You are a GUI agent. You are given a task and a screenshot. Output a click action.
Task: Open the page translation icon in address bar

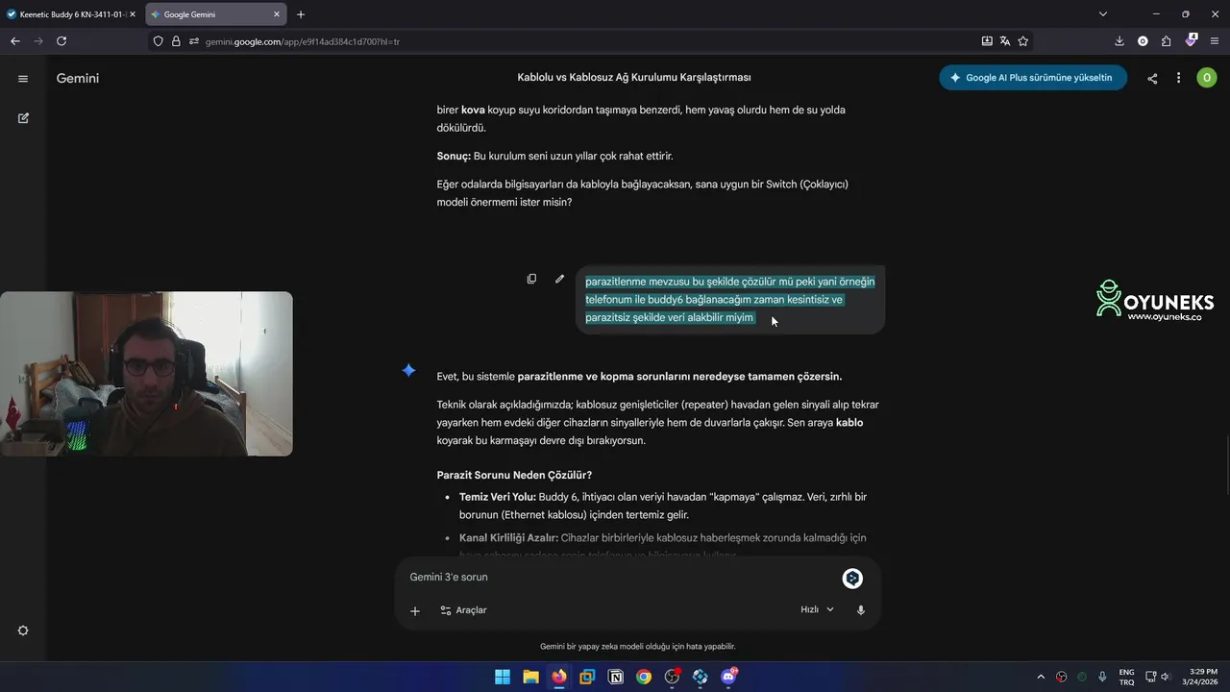pos(1005,41)
